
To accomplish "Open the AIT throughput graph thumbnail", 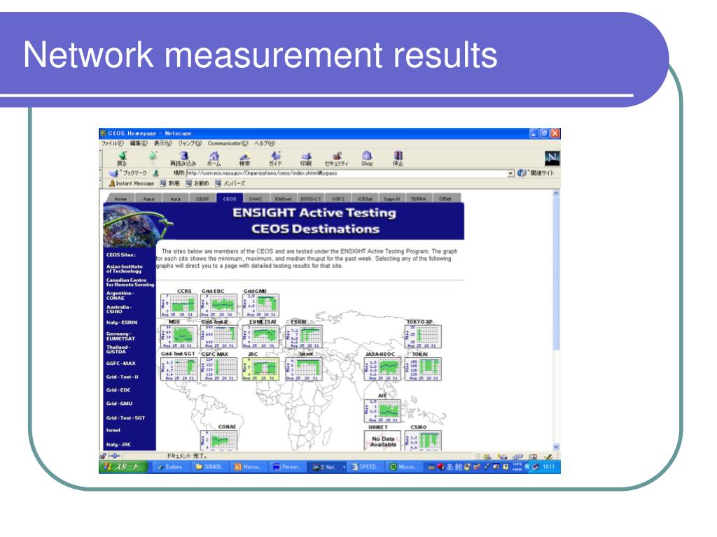I will [x=382, y=410].
